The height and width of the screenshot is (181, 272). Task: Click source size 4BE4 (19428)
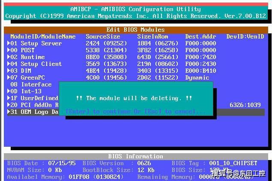(107, 71)
